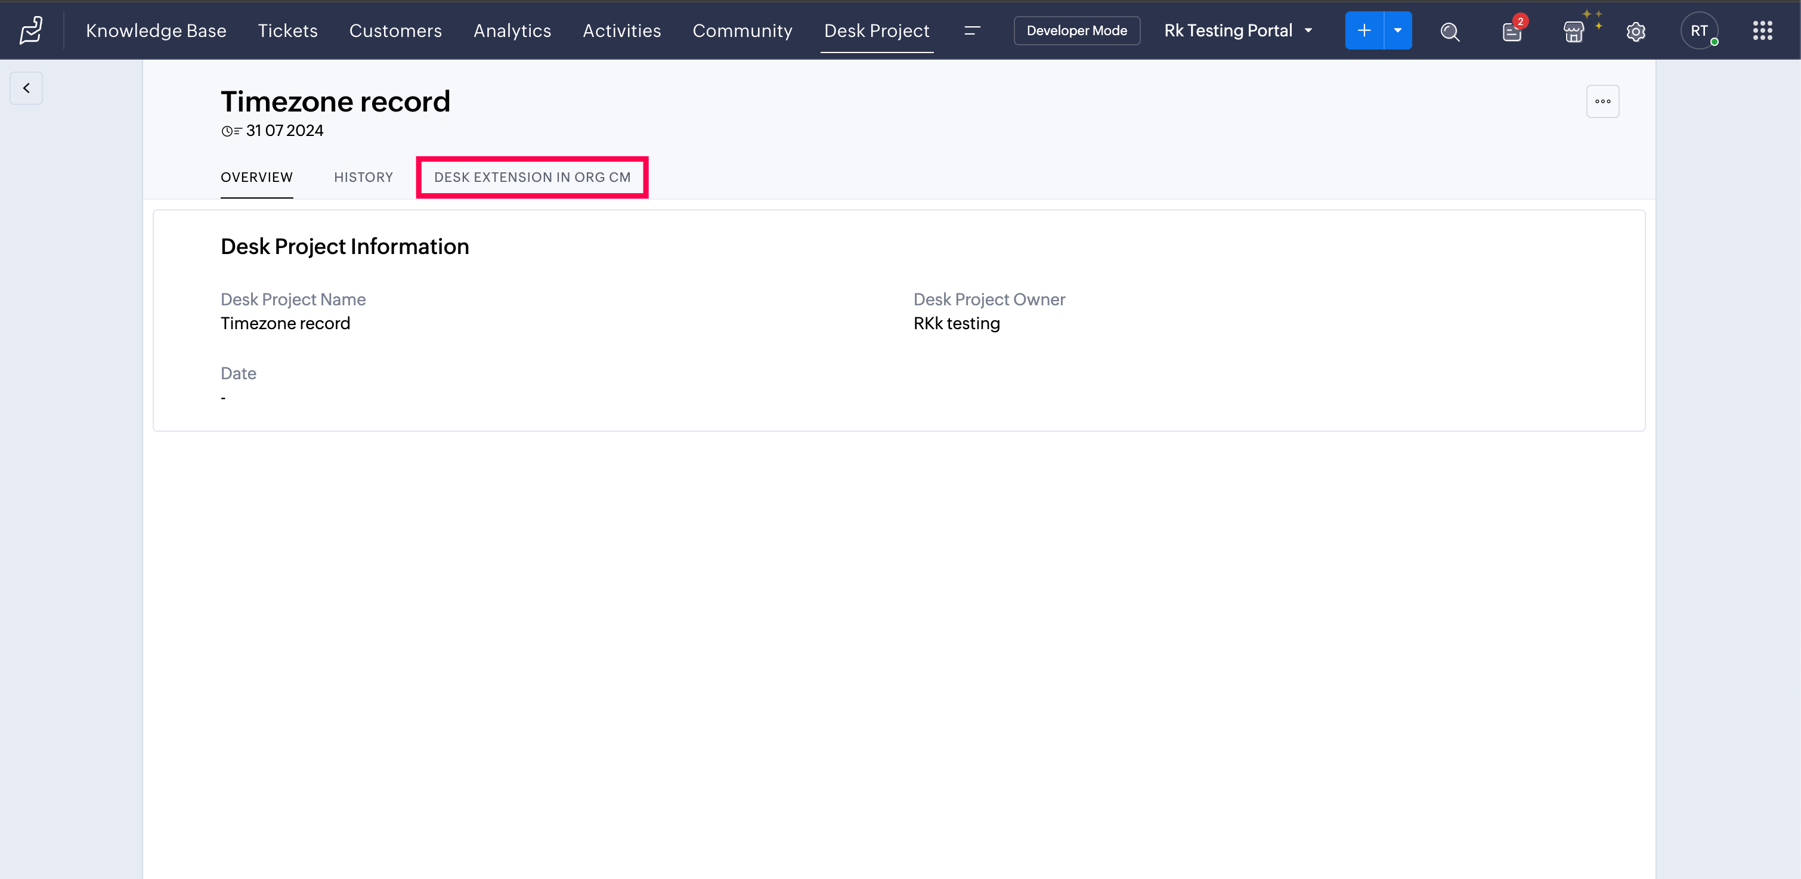Select the Desk Project module tab
Viewport: 1801px width, 879px height.
point(877,31)
